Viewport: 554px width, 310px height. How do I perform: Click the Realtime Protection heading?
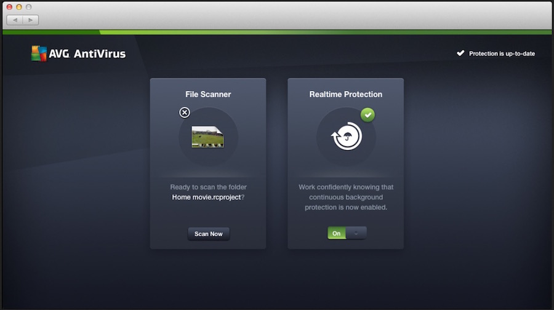click(346, 94)
